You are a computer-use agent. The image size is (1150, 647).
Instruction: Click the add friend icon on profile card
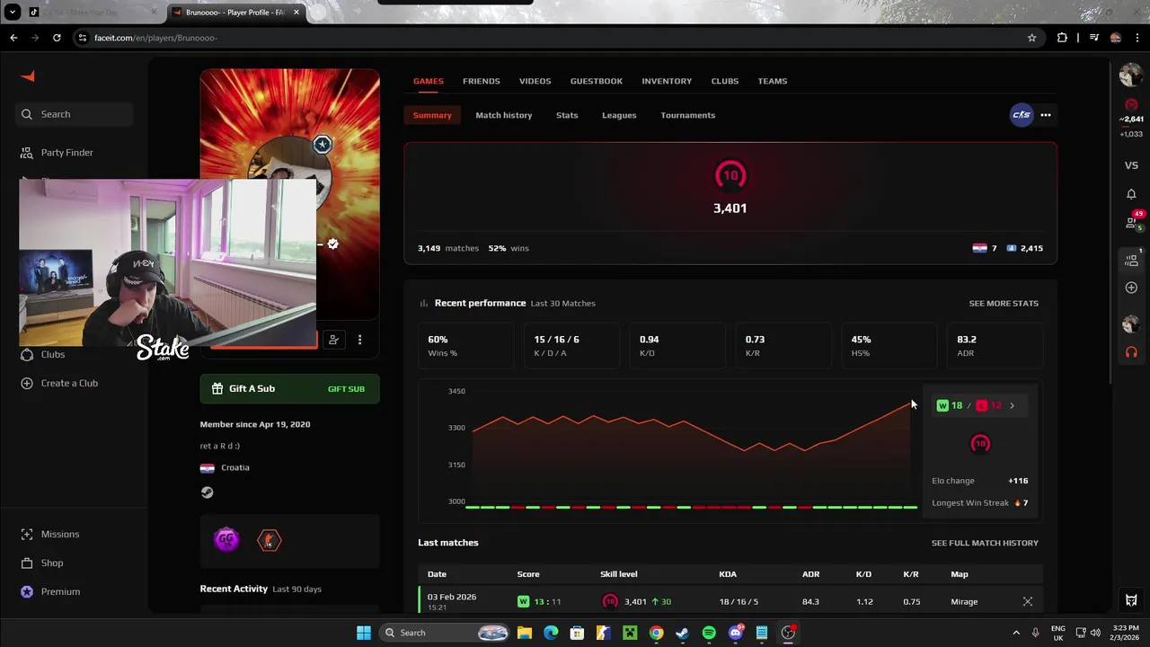pos(333,340)
